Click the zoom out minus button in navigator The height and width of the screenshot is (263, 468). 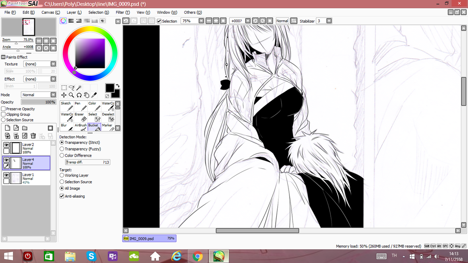point(39,41)
